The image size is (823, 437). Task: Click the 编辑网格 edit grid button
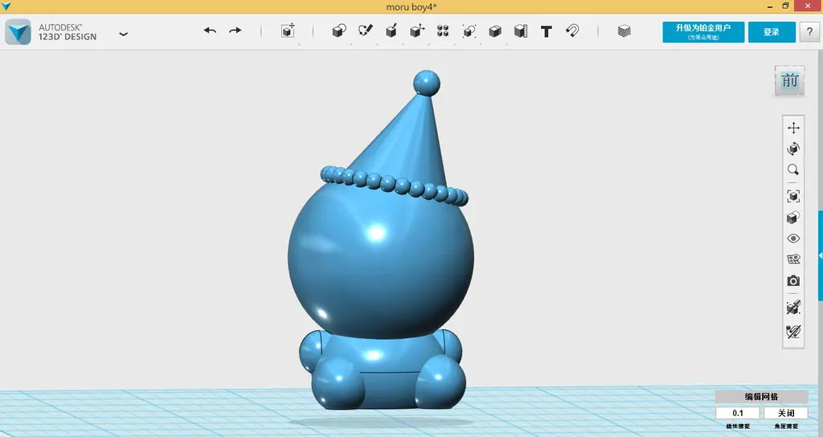[762, 397]
